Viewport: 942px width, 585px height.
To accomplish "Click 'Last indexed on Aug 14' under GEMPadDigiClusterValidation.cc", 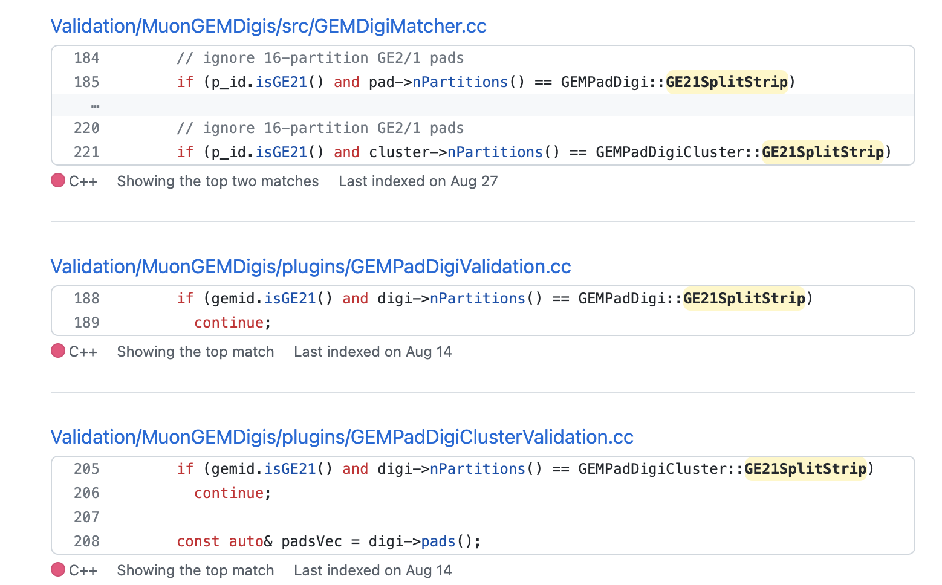I will (373, 570).
